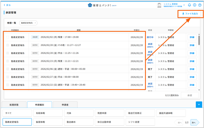The height and width of the screenshot is (128, 204).
Task: Click the 前へ page arrow
Action: pos(179,122)
